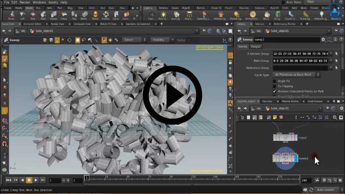Click the X-Section Group selection arrow icon
Viewport: 345px width, 194px height.
click(337, 54)
